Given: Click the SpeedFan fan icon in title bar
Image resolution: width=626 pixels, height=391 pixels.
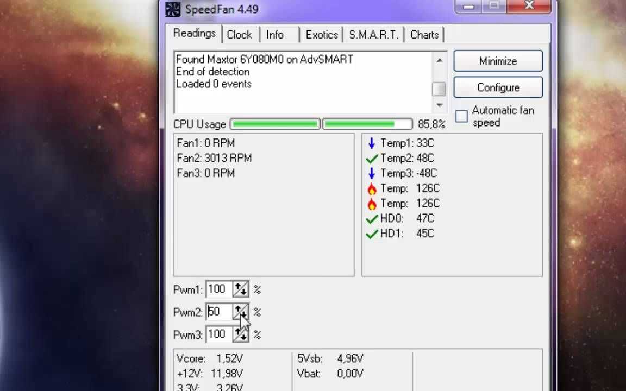Looking at the screenshot, I should [x=173, y=9].
